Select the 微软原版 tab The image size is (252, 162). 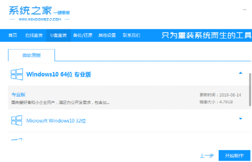(31, 55)
